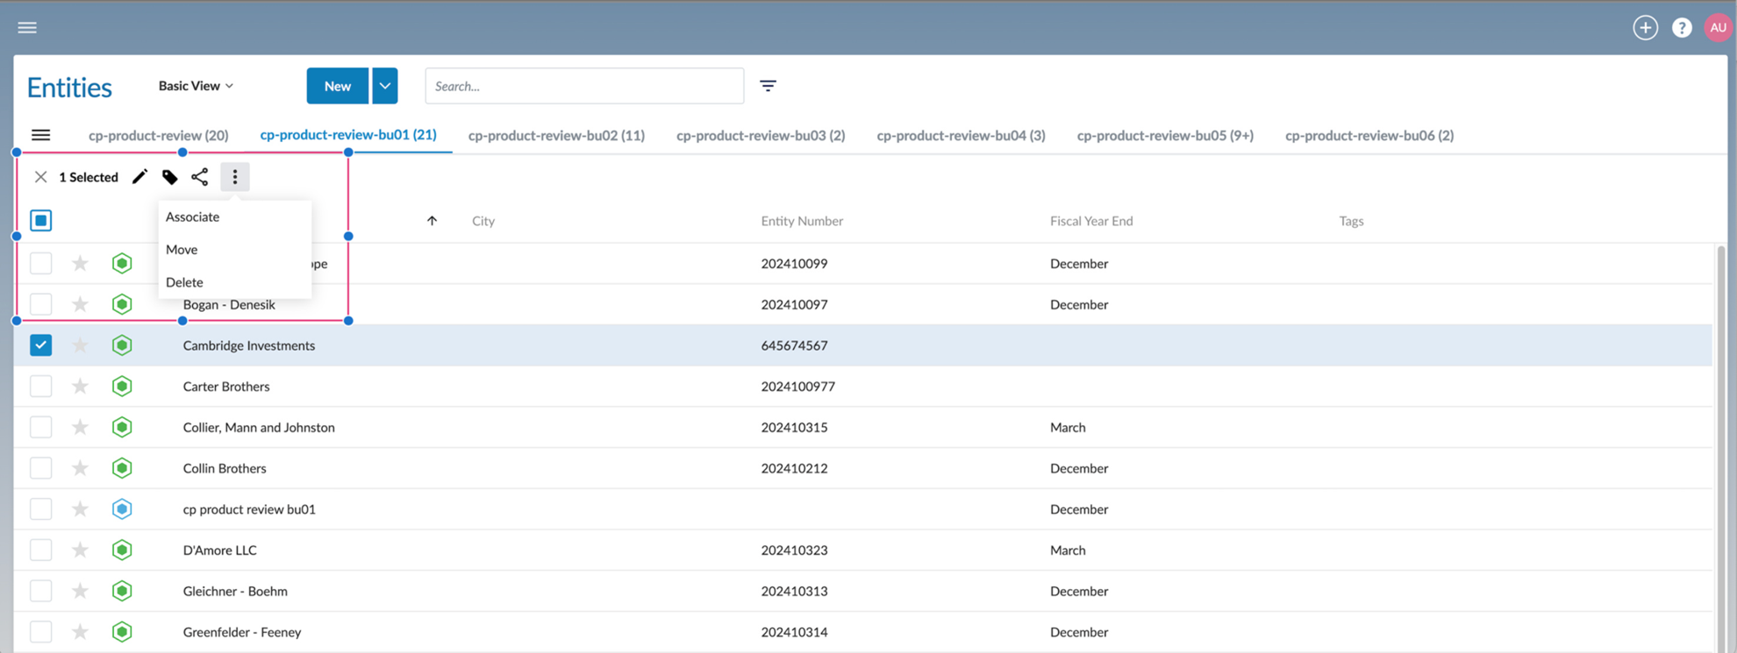Open the New button dropdown arrow

[384, 86]
